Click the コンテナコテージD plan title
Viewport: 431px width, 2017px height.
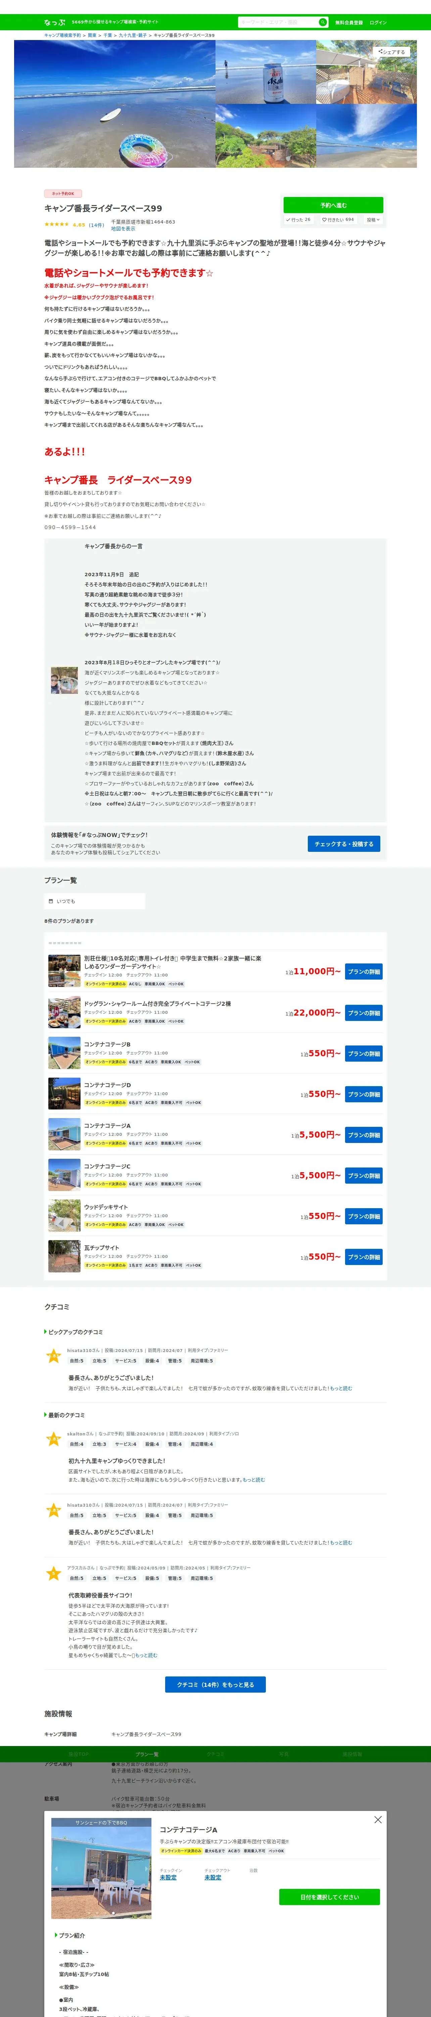pos(108,1085)
